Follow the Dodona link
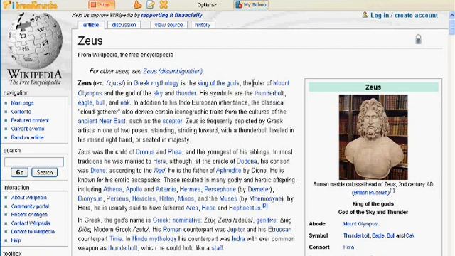The image size is (455, 256). (247, 161)
